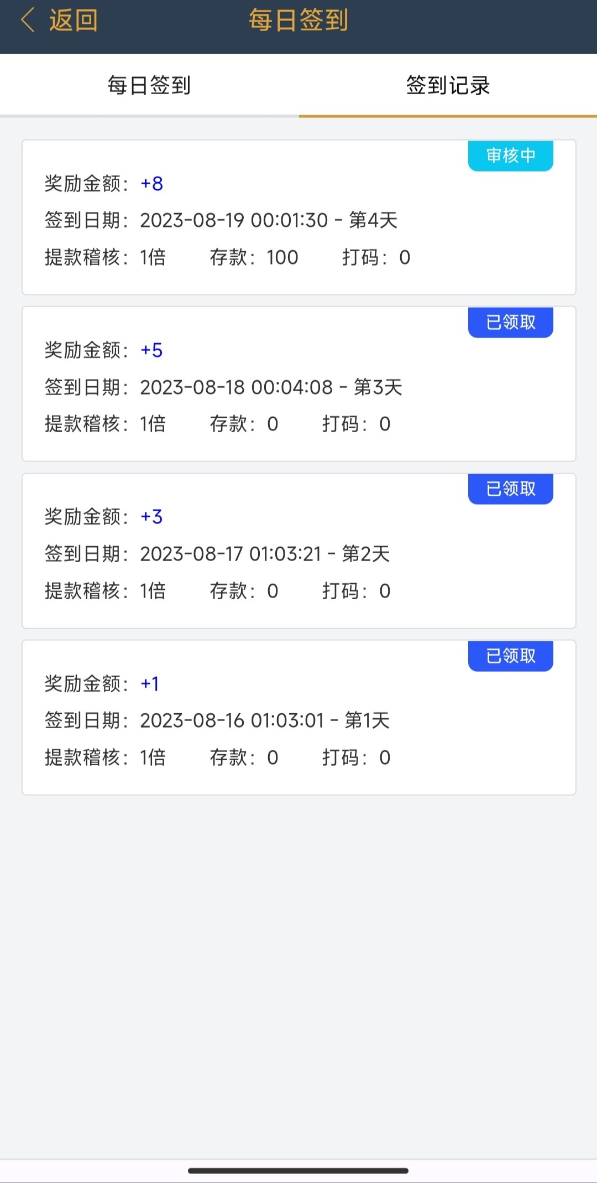Image resolution: width=597 pixels, height=1183 pixels.
Task: Tap the home indicator bar
Action: click(298, 1170)
